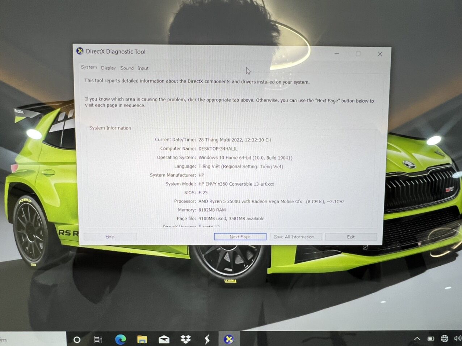
Task: Select BIOS value F.25
Action: 203,193
